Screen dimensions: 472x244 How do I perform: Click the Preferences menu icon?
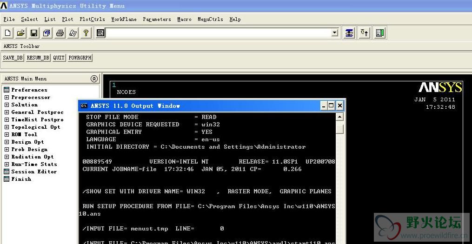click(x=7, y=90)
